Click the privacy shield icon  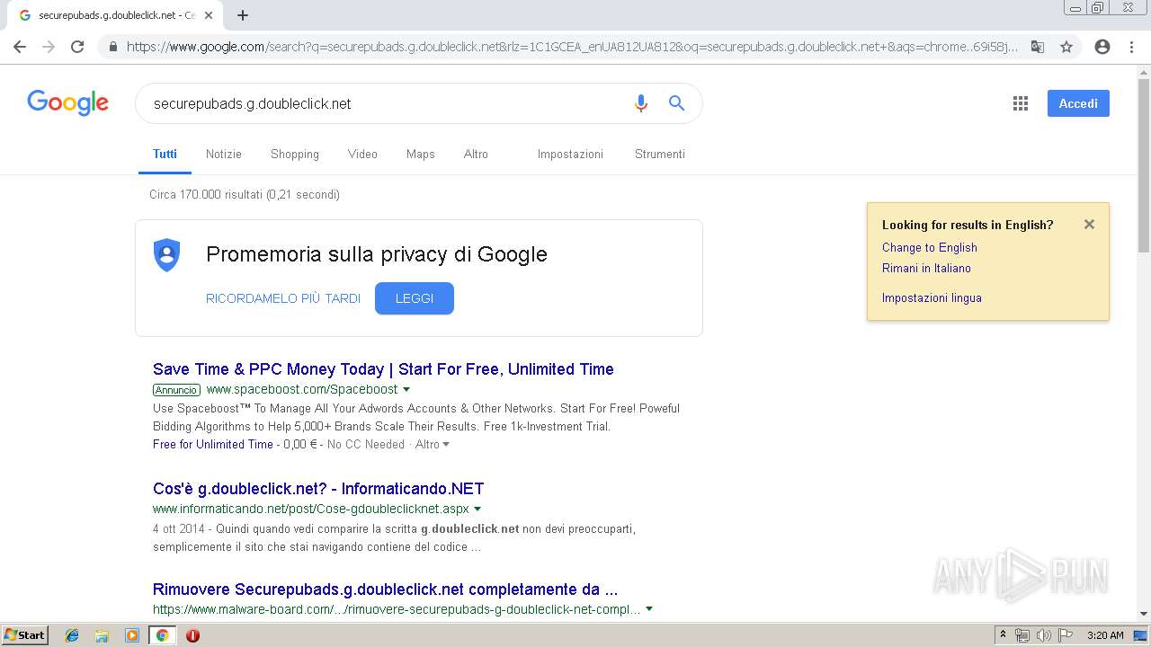point(166,255)
